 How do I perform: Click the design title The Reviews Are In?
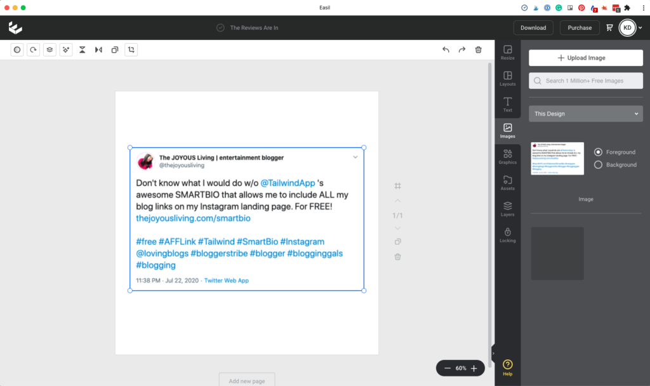click(254, 28)
